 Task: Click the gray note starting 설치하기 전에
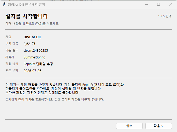(x=54, y=100)
